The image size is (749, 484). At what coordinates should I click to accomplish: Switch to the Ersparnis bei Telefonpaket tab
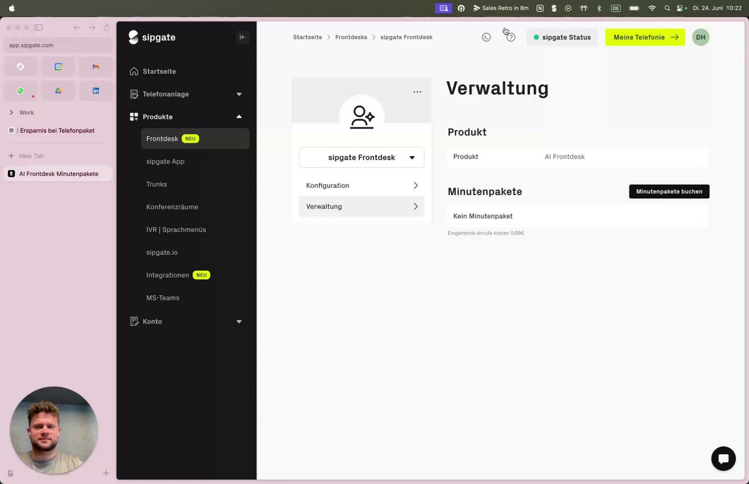click(x=57, y=130)
